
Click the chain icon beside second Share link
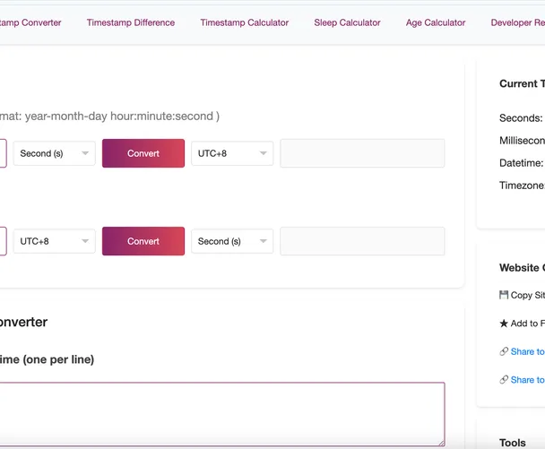tap(504, 380)
